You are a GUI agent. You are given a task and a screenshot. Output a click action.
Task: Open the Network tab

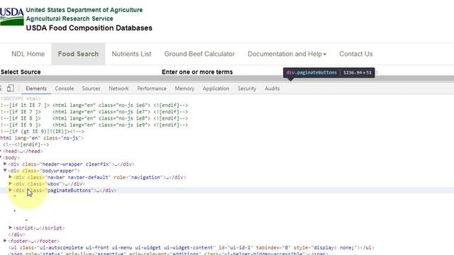coord(118,89)
